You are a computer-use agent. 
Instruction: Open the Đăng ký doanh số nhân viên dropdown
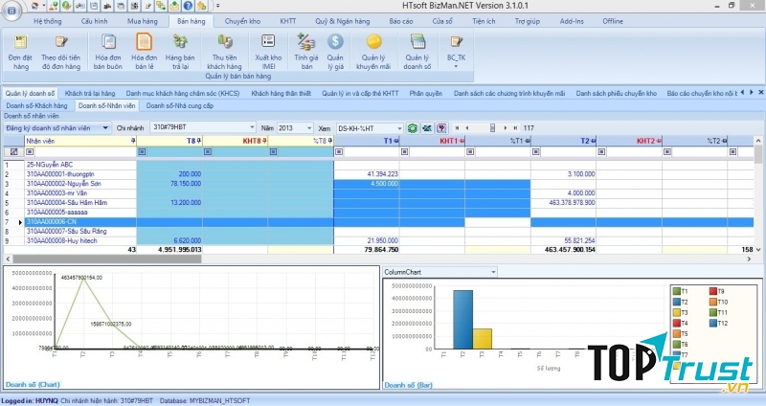tap(105, 128)
